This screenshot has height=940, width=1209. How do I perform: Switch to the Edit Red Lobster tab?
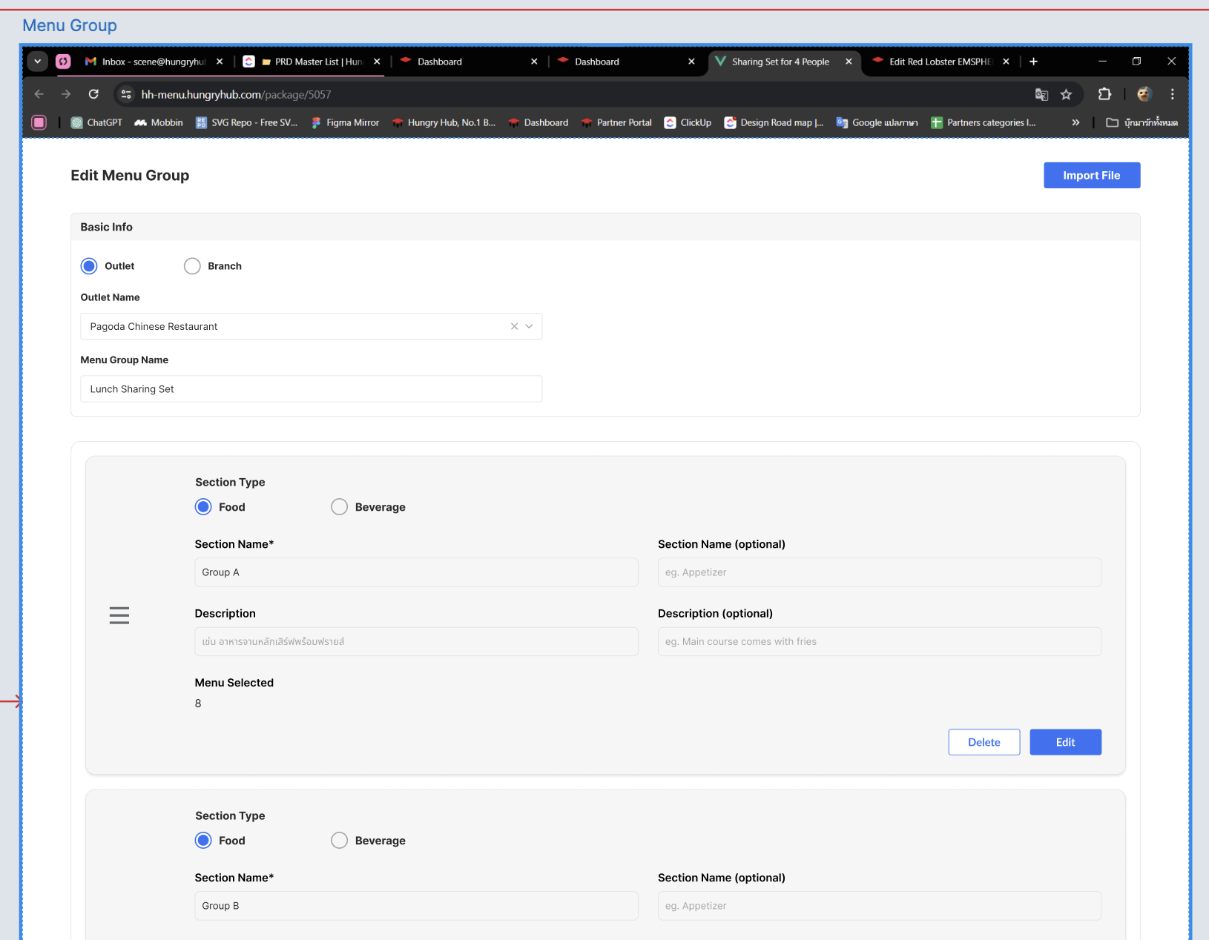938,62
